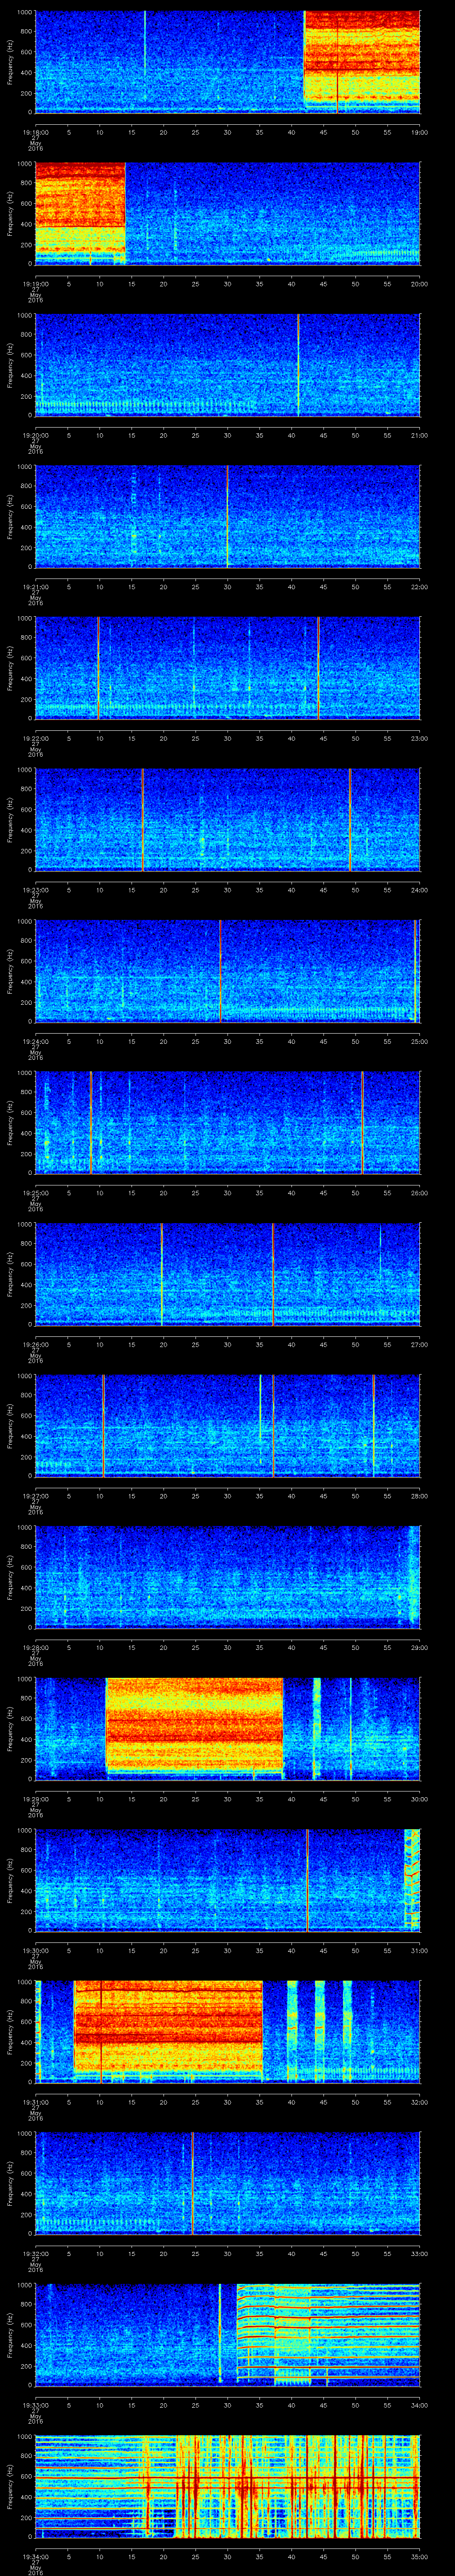The image size is (455, 2576).
Task: Open the 19:27:00 minute spectrogram
Action: (x=227, y=1425)
